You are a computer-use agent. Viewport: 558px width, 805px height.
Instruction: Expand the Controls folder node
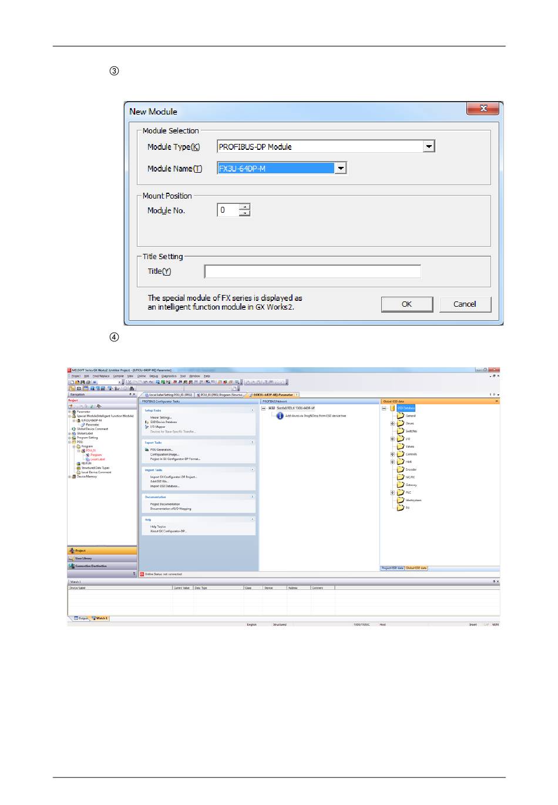click(392, 454)
